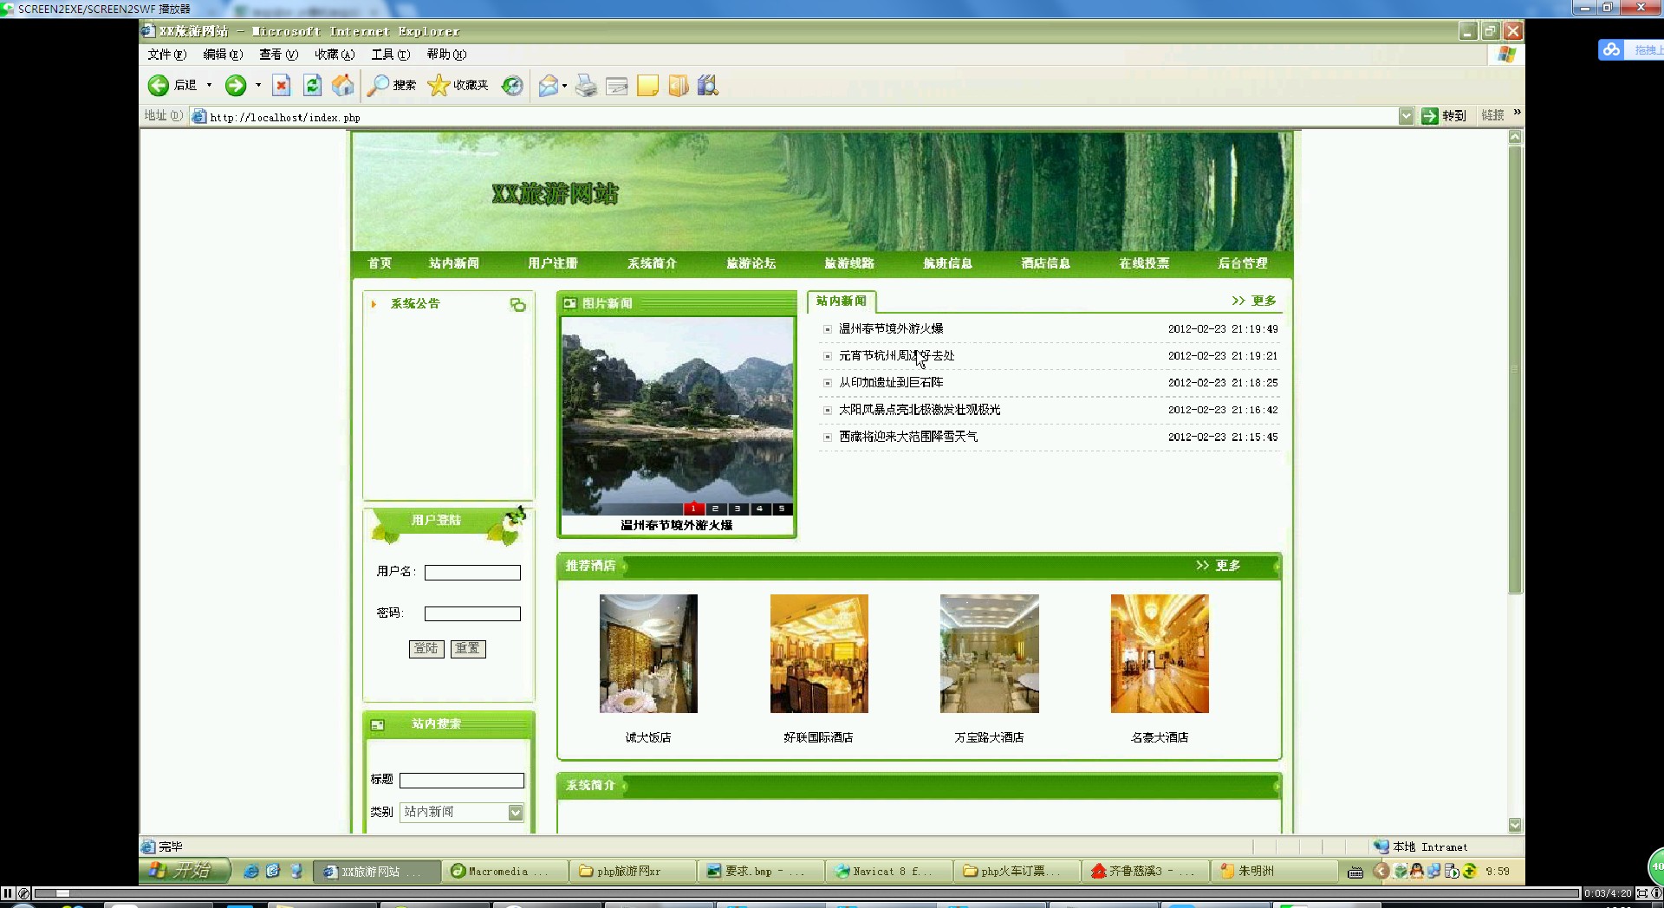Open news 西藏将迎来大范围降雪天气
The height and width of the screenshot is (908, 1664).
(x=908, y=437)
